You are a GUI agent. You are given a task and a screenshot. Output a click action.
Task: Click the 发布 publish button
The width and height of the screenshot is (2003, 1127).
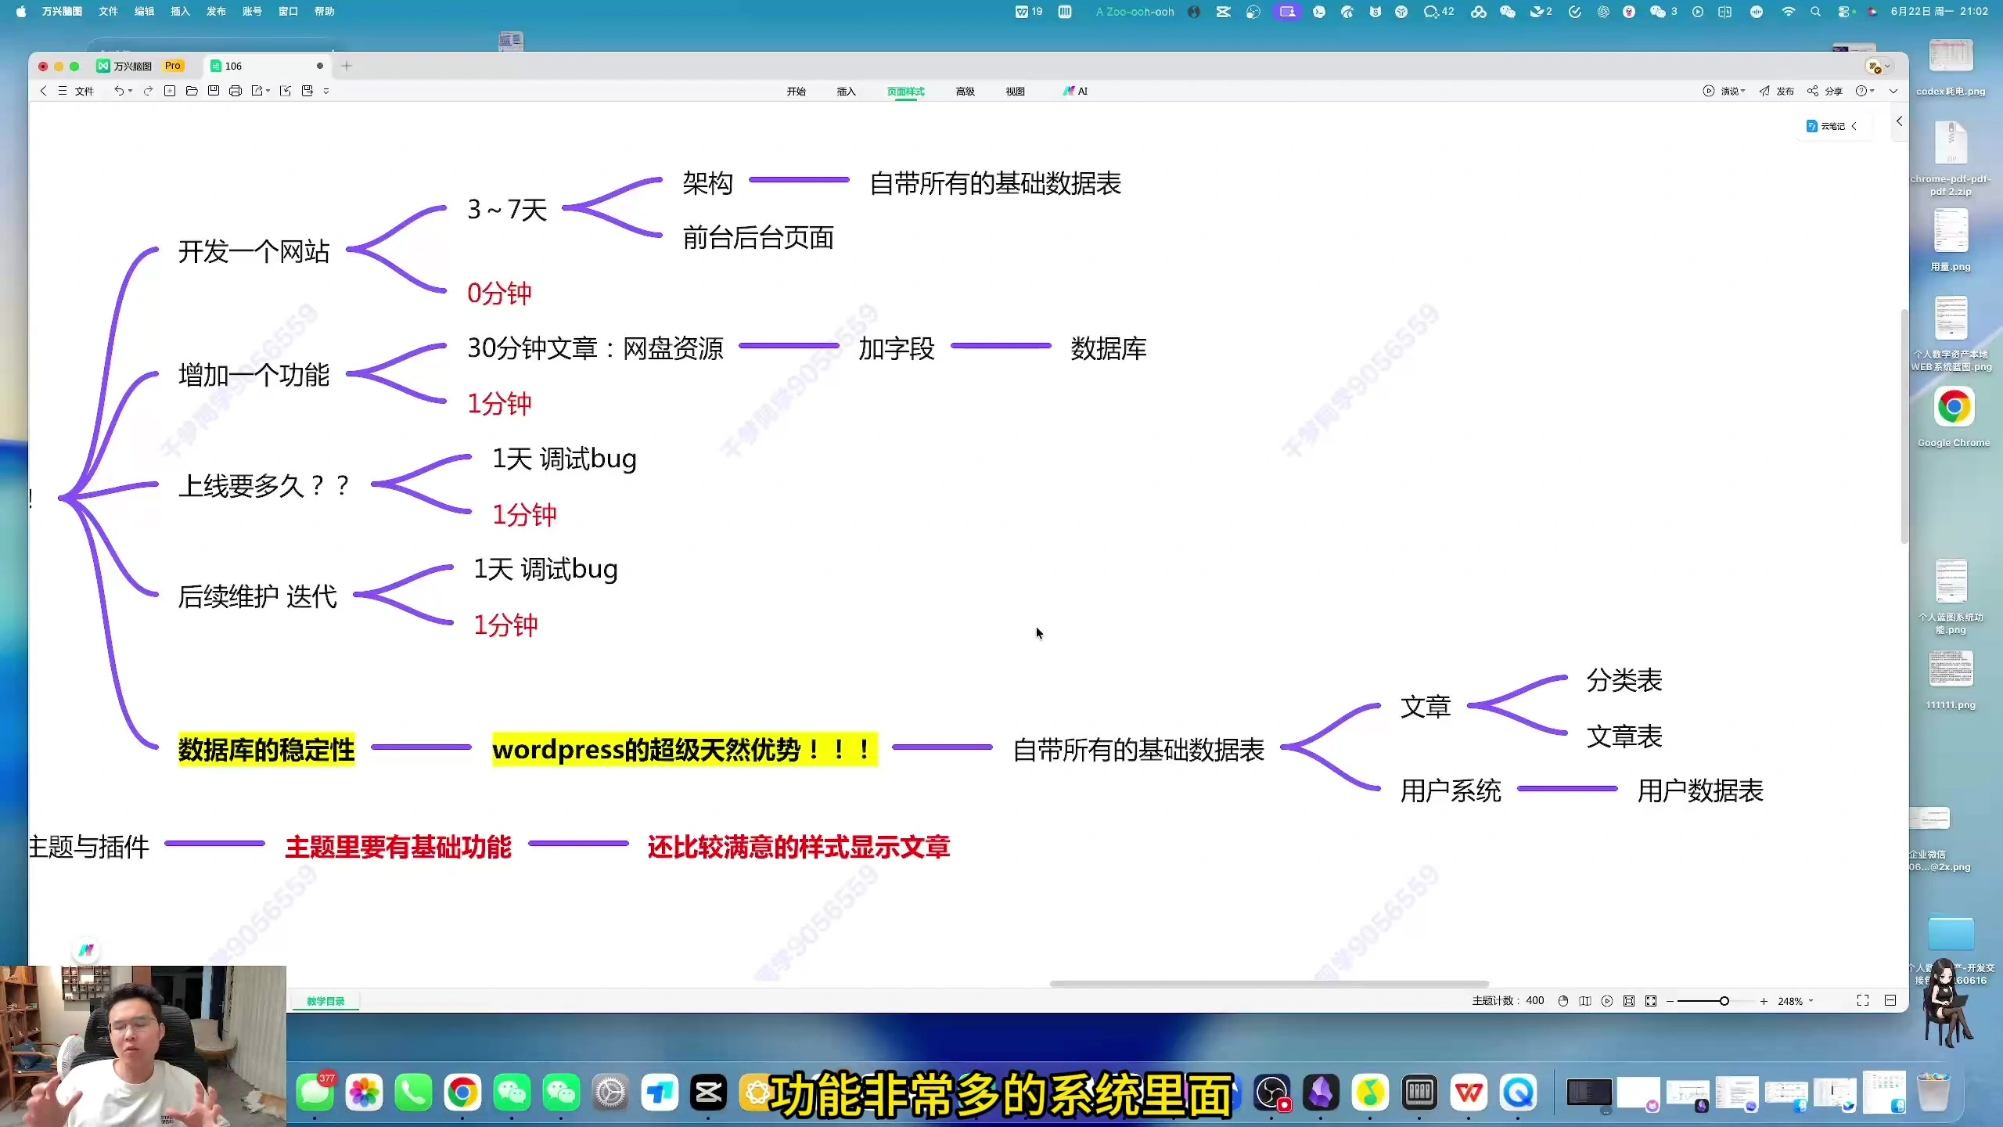1777,91
